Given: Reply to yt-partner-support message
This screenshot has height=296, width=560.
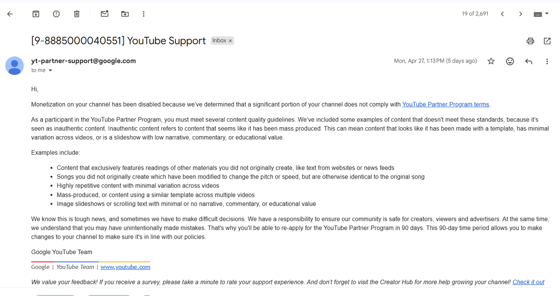Looking at the screenshot, I should point(529,62).
